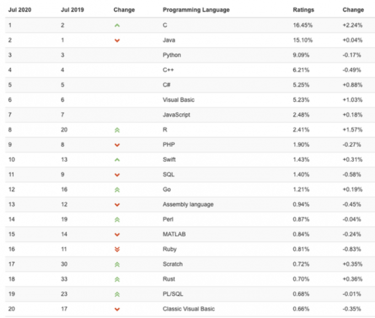Click the double green arrow beside PL/SQL
The height and width of the screenshot is (318, 375).
point(117,294)
